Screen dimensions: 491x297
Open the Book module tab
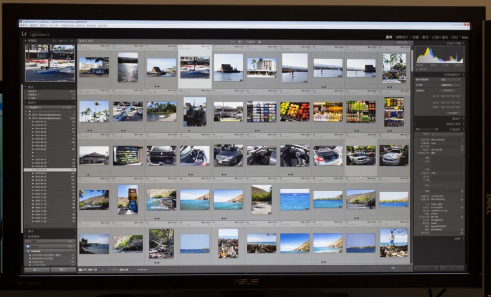pyautogui.click(x=425, y=37)
